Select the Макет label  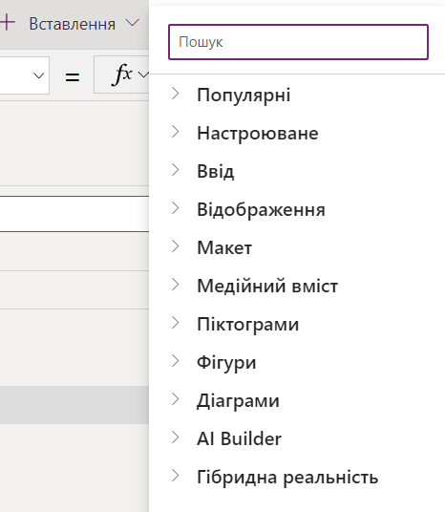point(224,247)
